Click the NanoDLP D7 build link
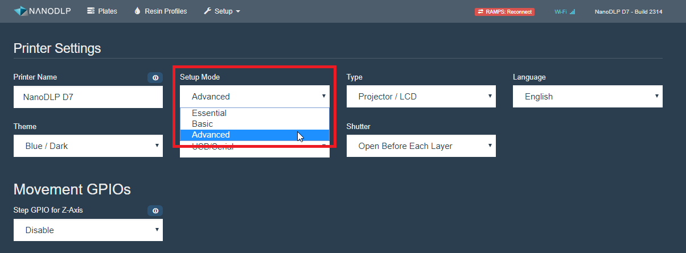Viewport: 686px width, 253px height. (x=629, y=11)
